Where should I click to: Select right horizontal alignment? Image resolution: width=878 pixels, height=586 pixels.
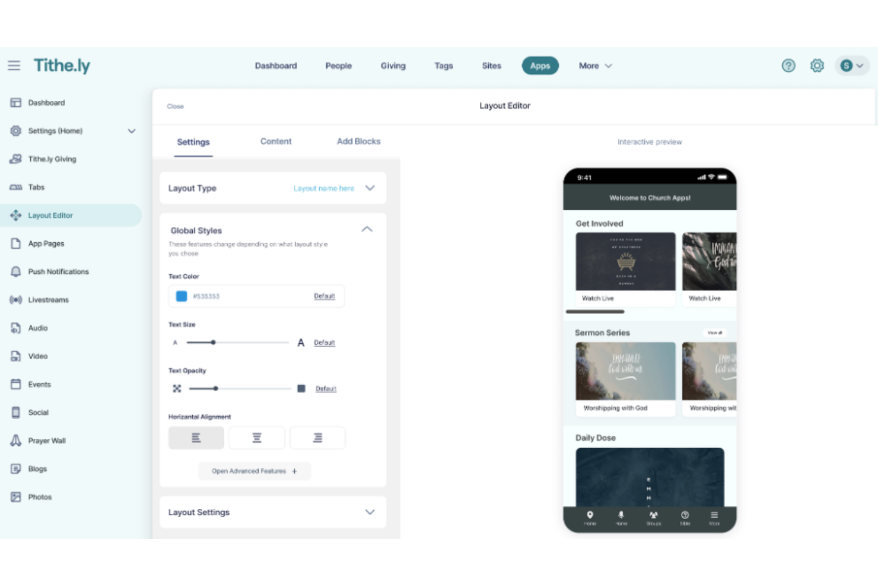pos(317,438)
